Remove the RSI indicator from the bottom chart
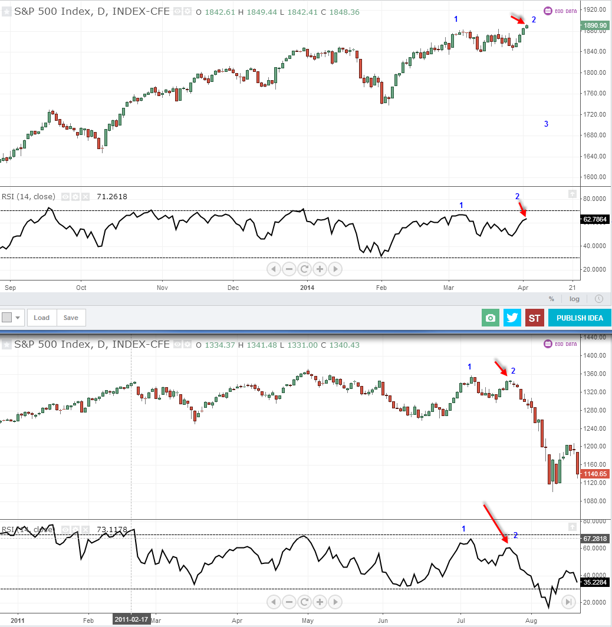 (85, 529)
